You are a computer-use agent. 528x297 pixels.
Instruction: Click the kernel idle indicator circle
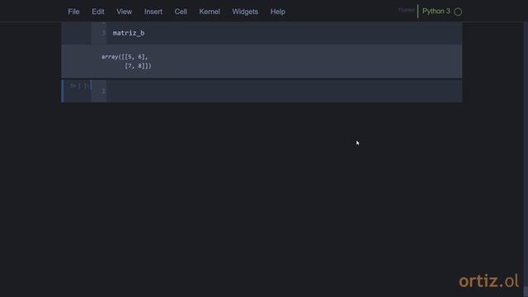(458, 12)
